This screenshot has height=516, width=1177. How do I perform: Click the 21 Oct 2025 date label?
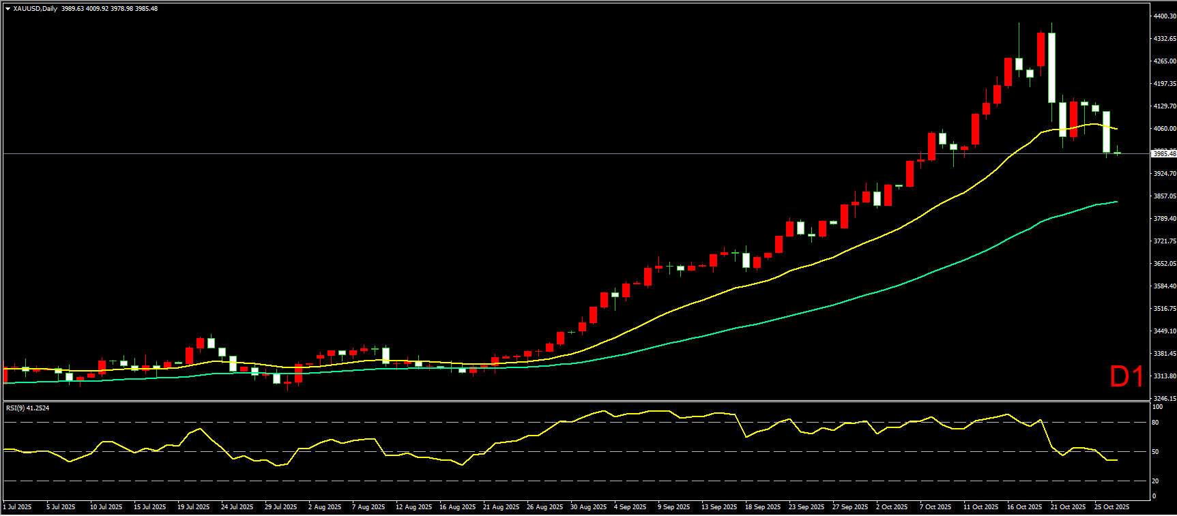1068,506
